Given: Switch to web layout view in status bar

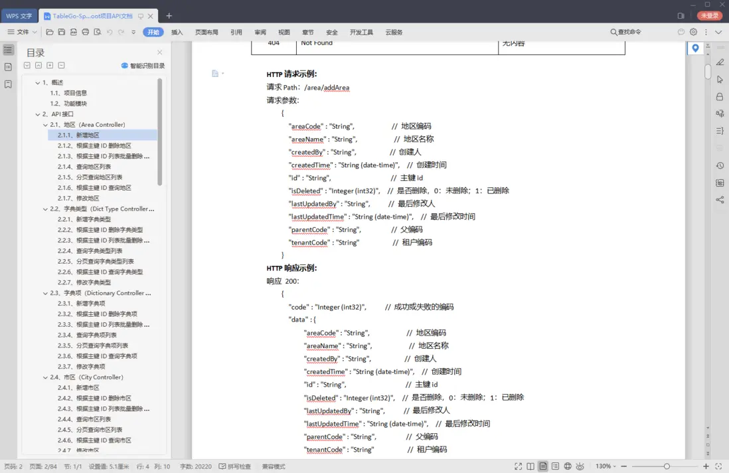Looking at the screenshot, I should tap(568, 466).
